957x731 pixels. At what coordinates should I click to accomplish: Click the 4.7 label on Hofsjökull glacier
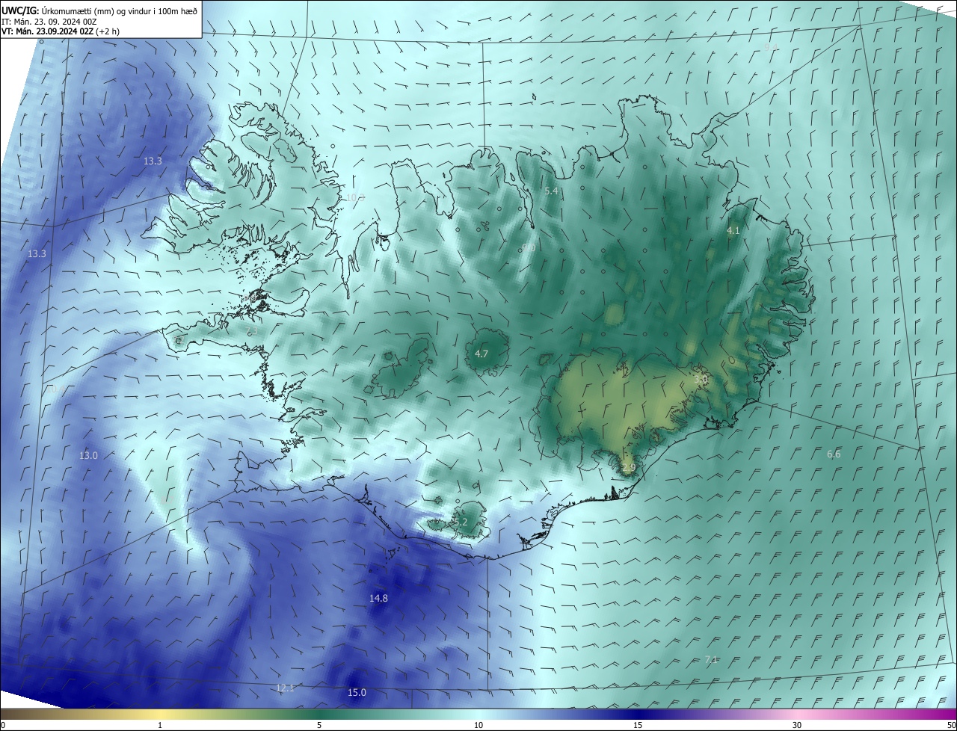coord(481,354)
